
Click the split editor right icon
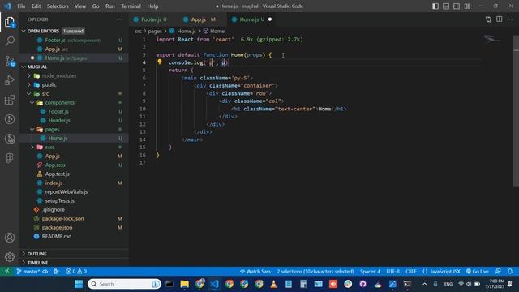pyautogui.click(x=500, y=19)
